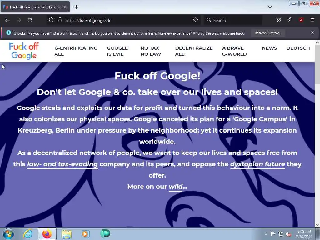Open the clock showing 6:48 PM
The image size is (320, 240).
click(304, 234)
